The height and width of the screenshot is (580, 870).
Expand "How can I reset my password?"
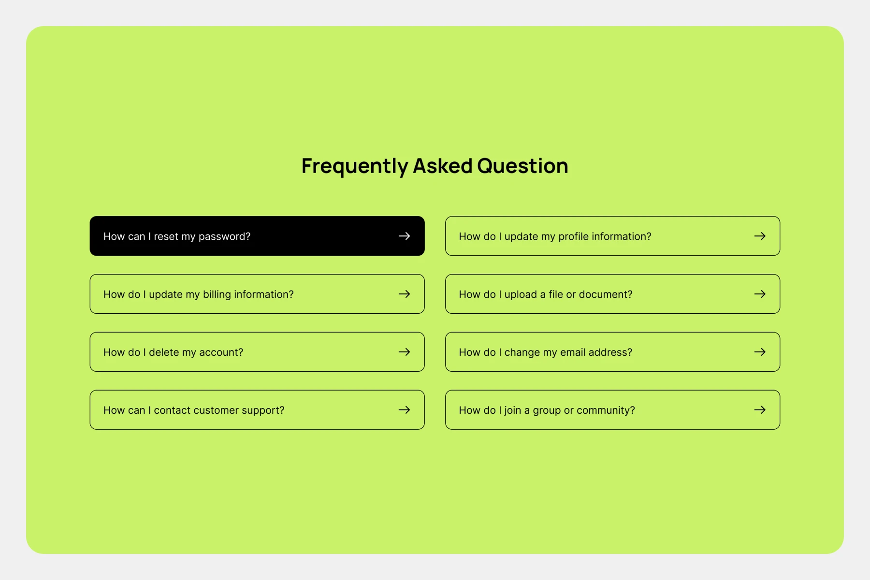[x=177, y=236]
